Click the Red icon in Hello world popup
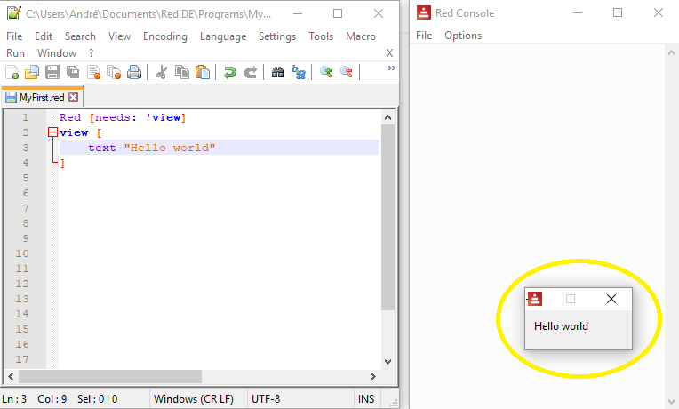The image size is (679, 409). (535, 299)
